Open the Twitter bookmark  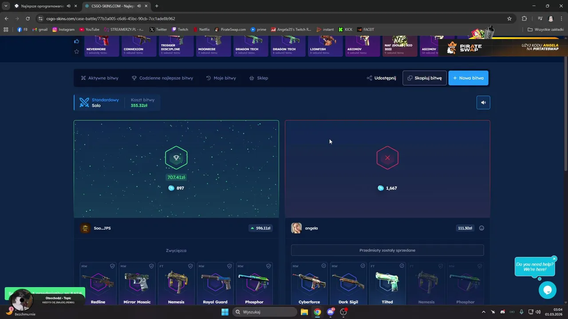tap(158, 29)
